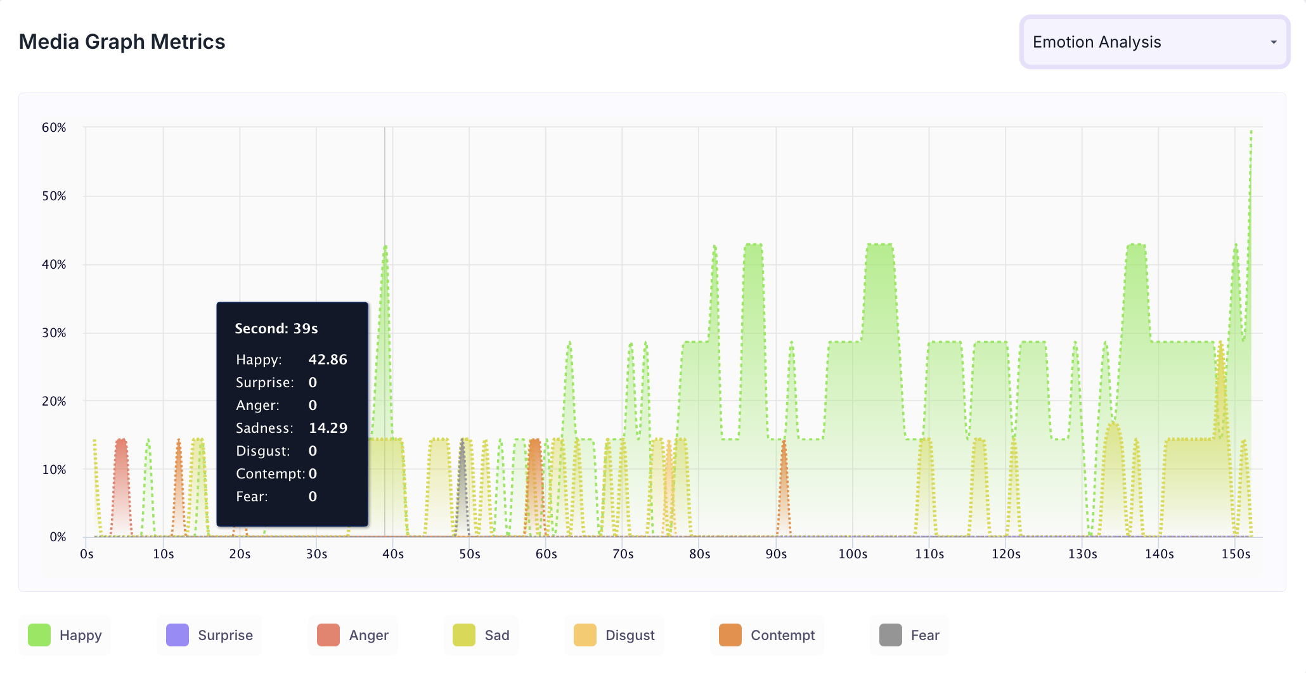
Task: Click the Happy peak at 39 seconds
Action: (x=385, y=247)
